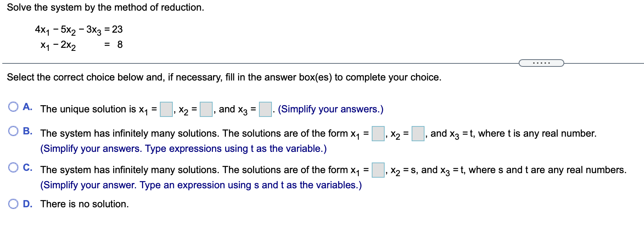644x246 pixels.
Task: Click the equation 4x1 - 5x2 - 3x3 = 23
Action: tap(78, 30)
